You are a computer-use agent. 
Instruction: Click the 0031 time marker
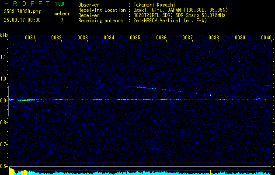point(30,38)
